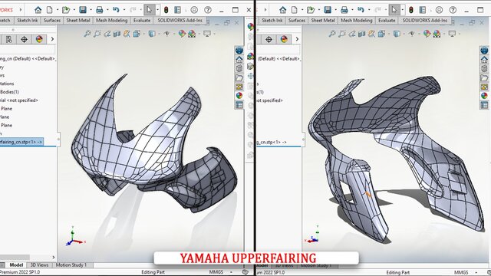Open View Orientation in left window viewport

[137, 34]
